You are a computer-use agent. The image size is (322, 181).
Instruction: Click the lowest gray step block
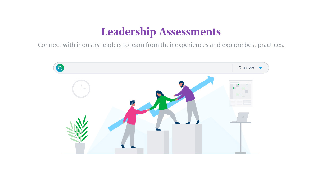point(129,151)
